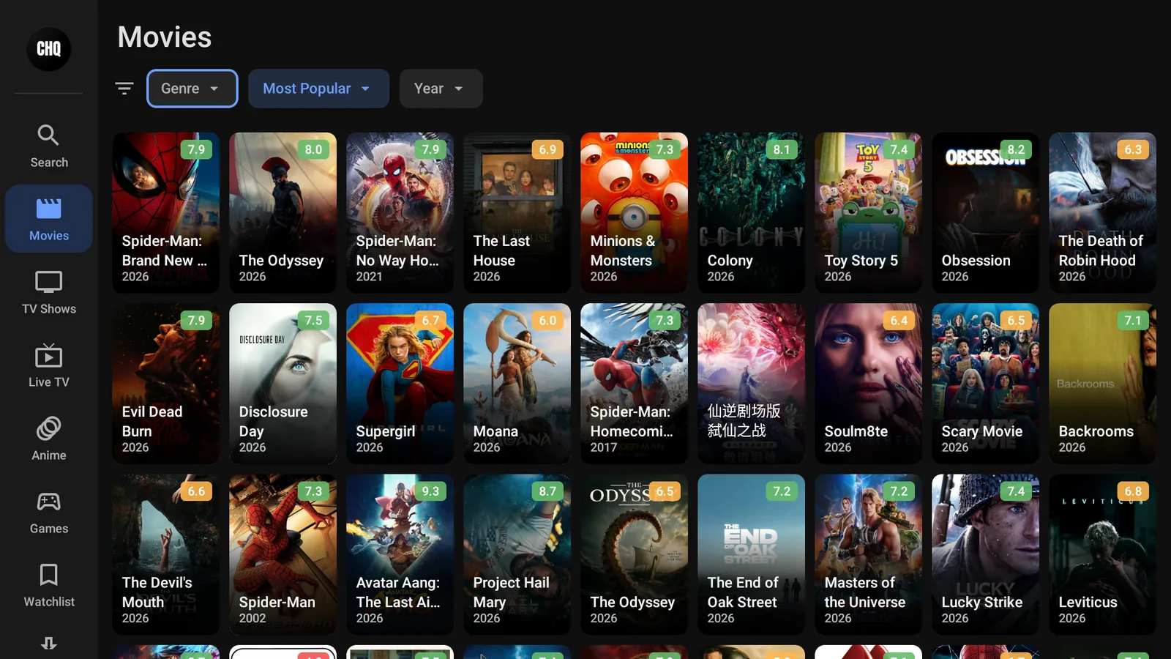Viewport: 1171px width, 659px height.
Task: Open the Leviticus movie card
Action: click(x=1103, y=554)
